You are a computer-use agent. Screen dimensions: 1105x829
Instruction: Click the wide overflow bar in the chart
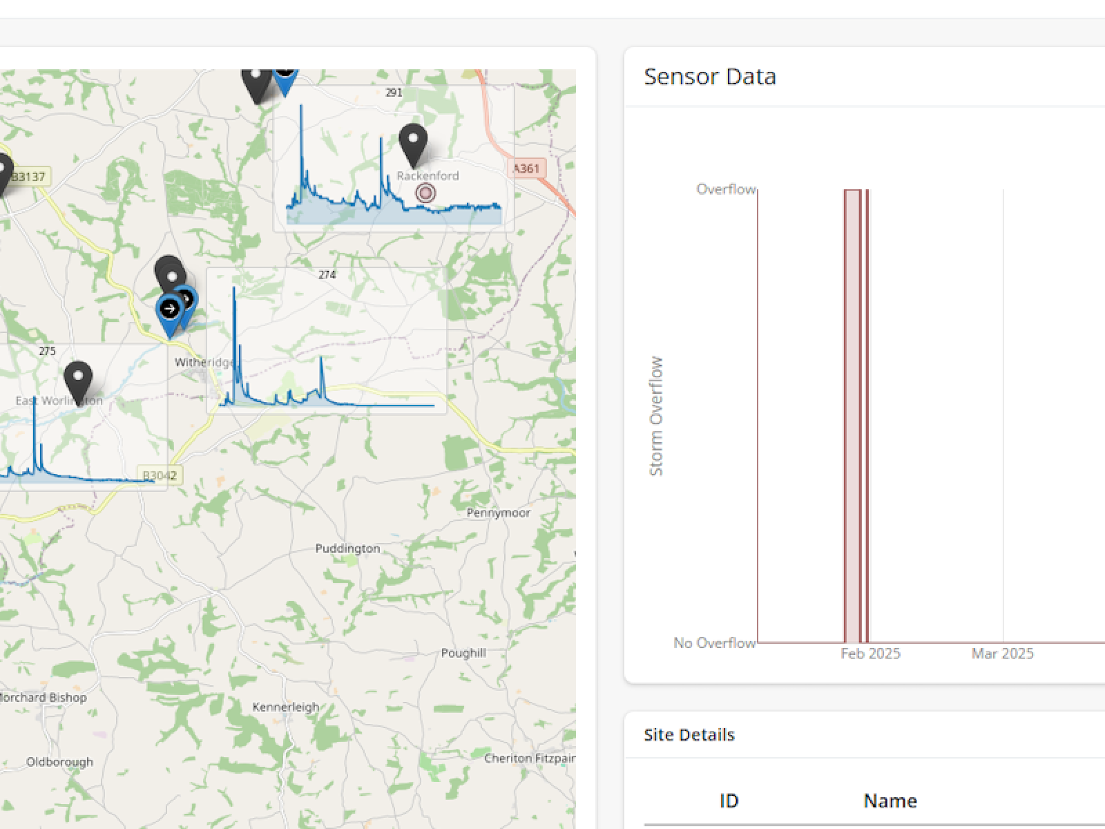pyautogui.click(x=852, y=414)
